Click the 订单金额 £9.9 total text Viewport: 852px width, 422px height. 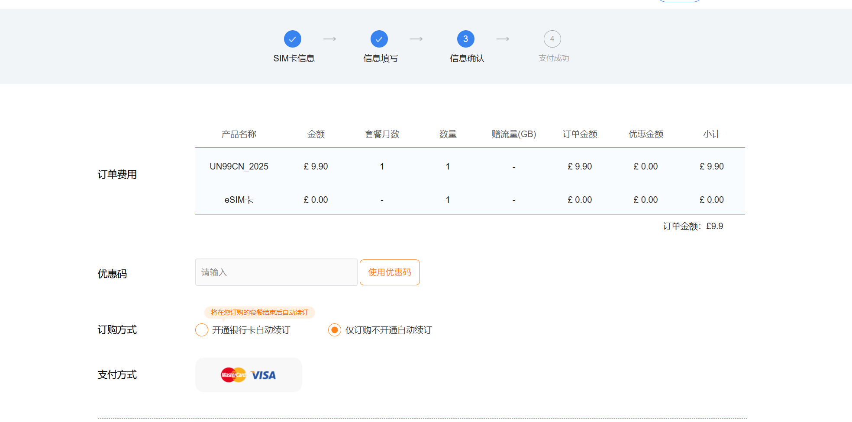(693, 226)
